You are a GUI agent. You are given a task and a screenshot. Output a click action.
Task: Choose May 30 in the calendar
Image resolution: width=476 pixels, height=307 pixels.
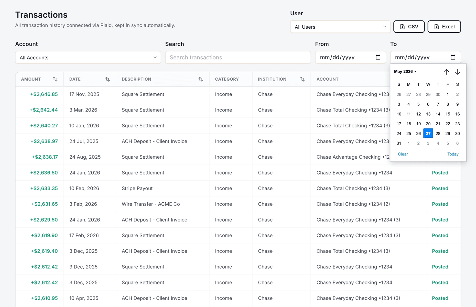[x=458, y=133]
